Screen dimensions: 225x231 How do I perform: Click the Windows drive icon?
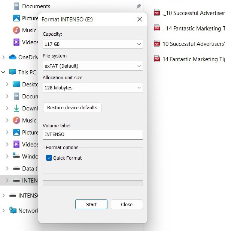pos(16,156)
